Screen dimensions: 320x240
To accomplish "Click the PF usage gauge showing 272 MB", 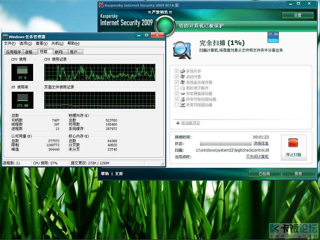I will (22, 100).
